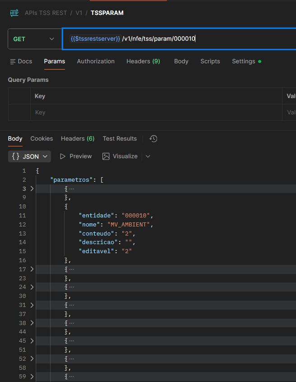
Task: Click the APIs TSS REST breadcrumb link
Action: point(46,13)
